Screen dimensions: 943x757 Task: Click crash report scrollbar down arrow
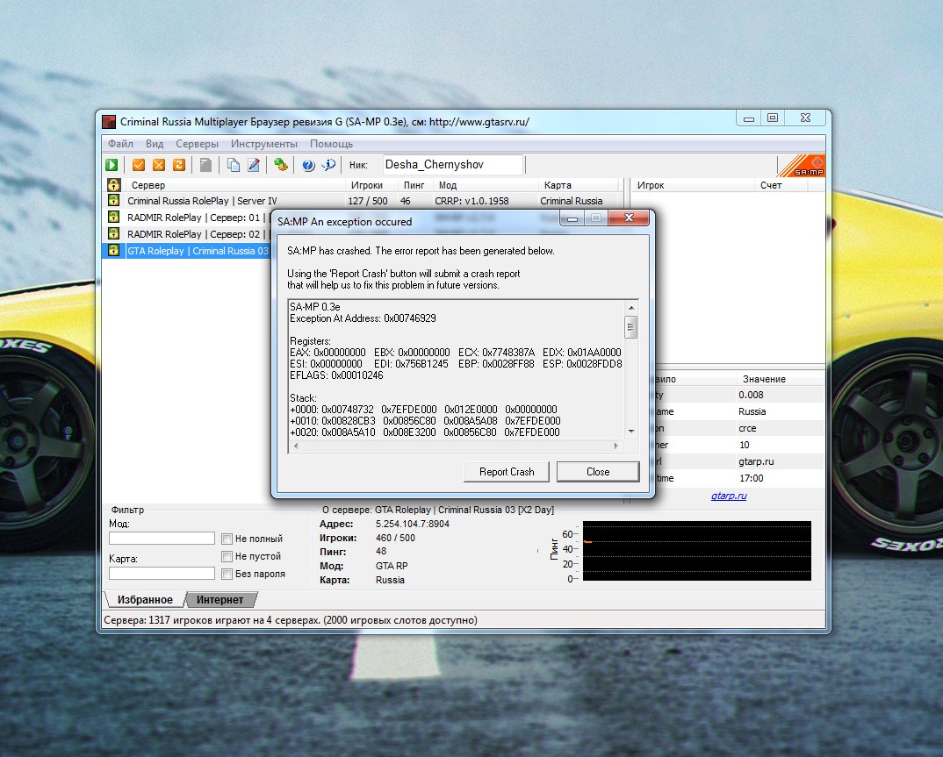tap(631, 432)
